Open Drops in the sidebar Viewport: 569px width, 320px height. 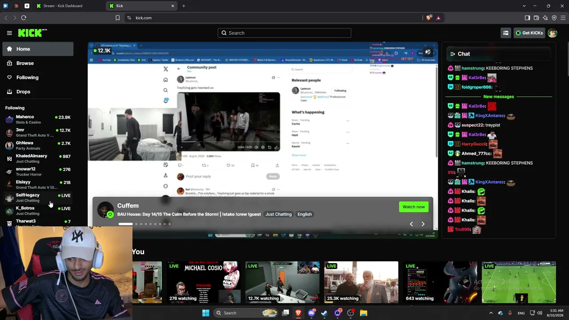[38, 92]
